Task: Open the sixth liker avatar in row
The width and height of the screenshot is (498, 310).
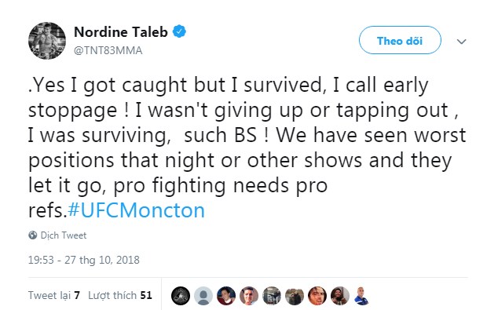Action: (295, 296)
